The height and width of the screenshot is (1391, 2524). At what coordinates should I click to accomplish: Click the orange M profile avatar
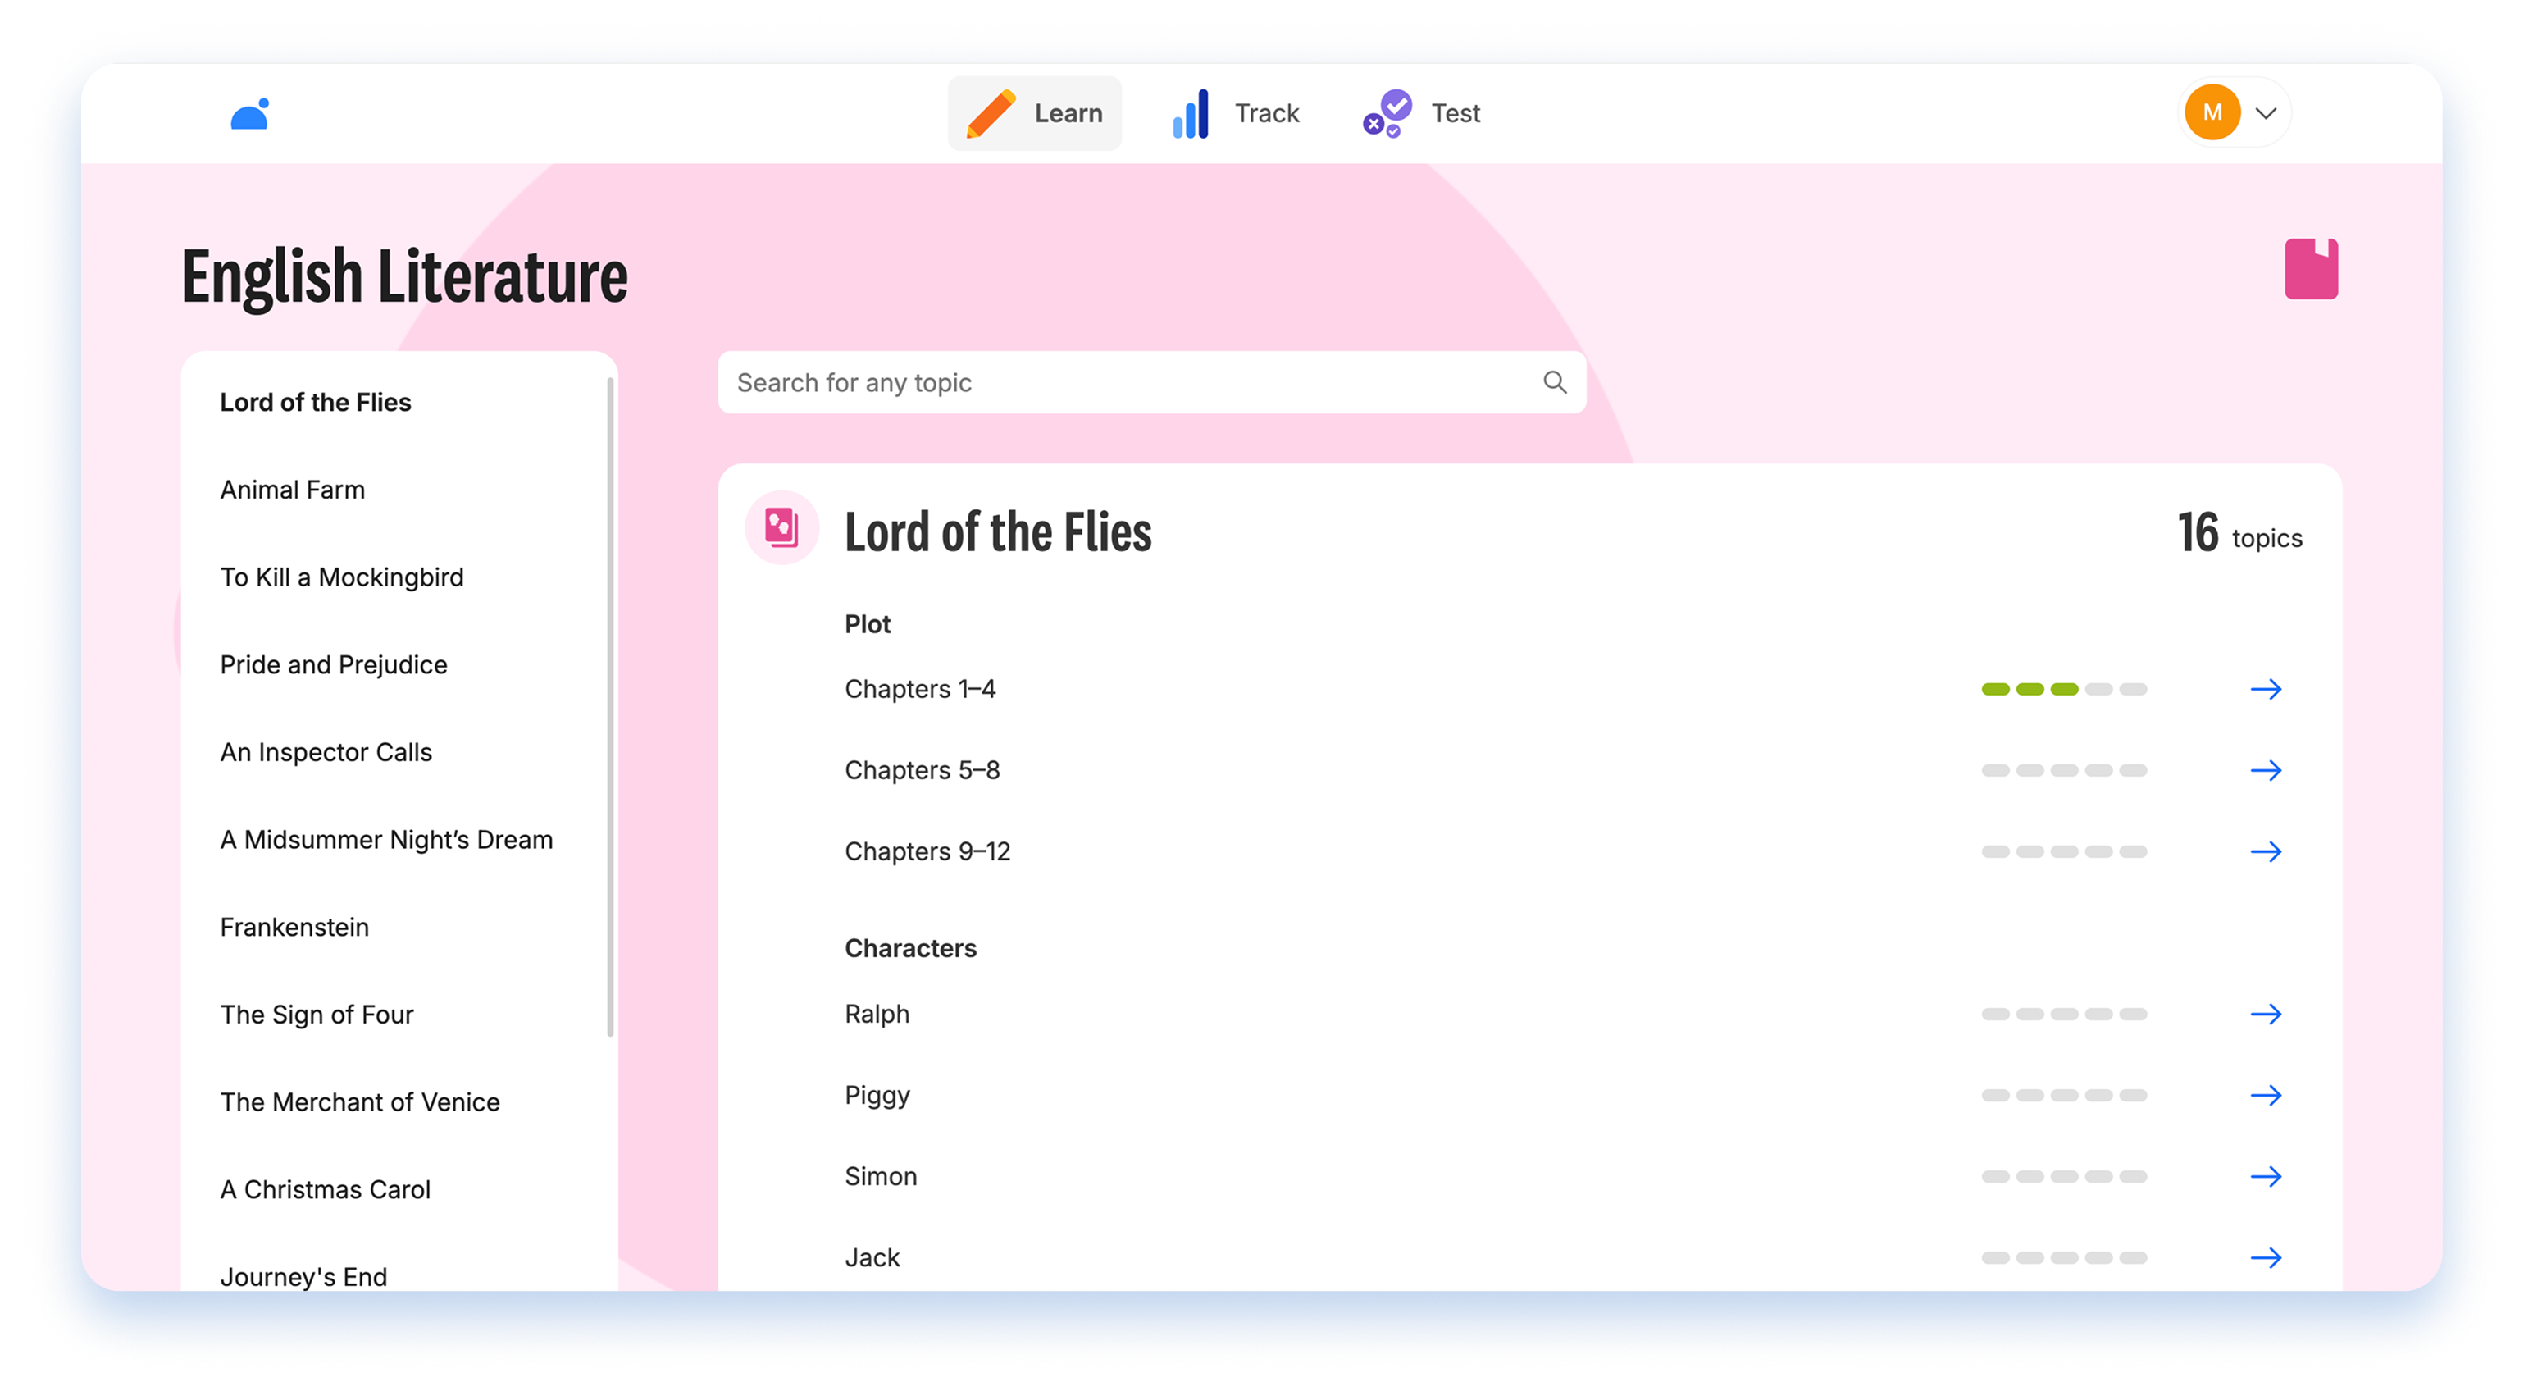2212,112
